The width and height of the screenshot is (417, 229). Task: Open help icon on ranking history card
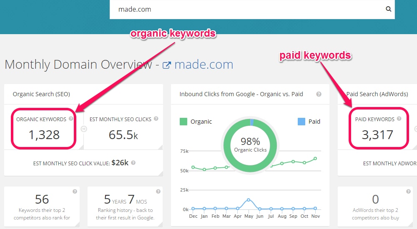tap(158, 191)
